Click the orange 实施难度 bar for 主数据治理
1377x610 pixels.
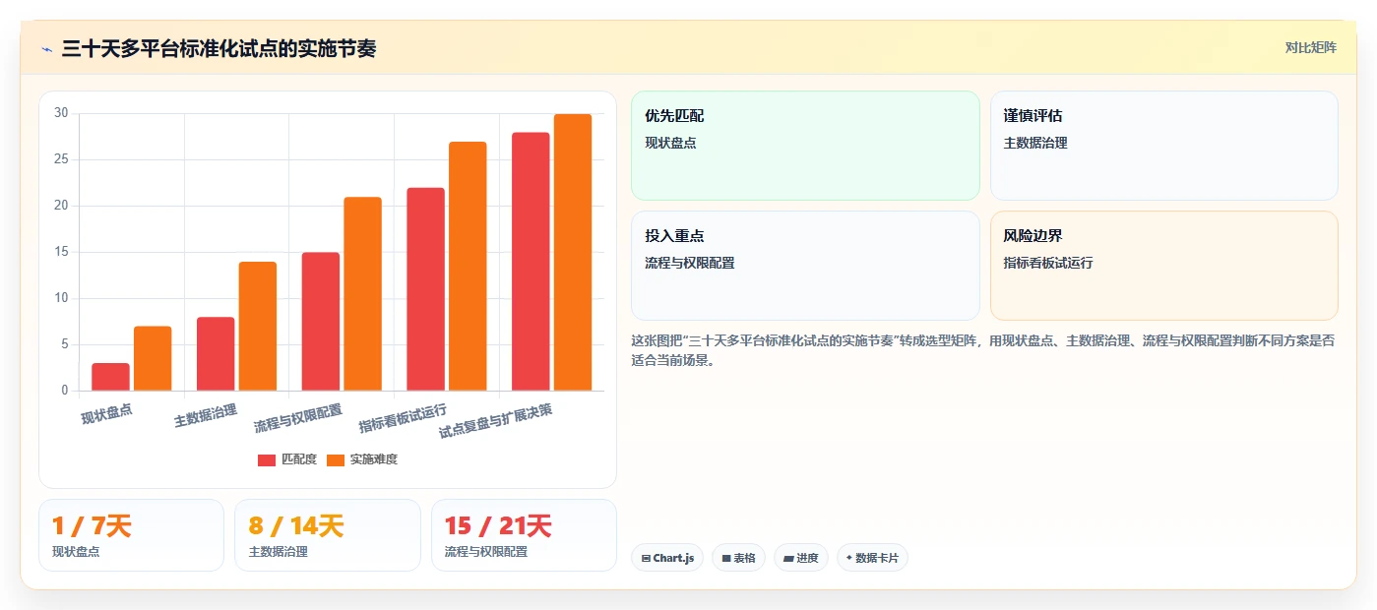click(x=258, y=327)
